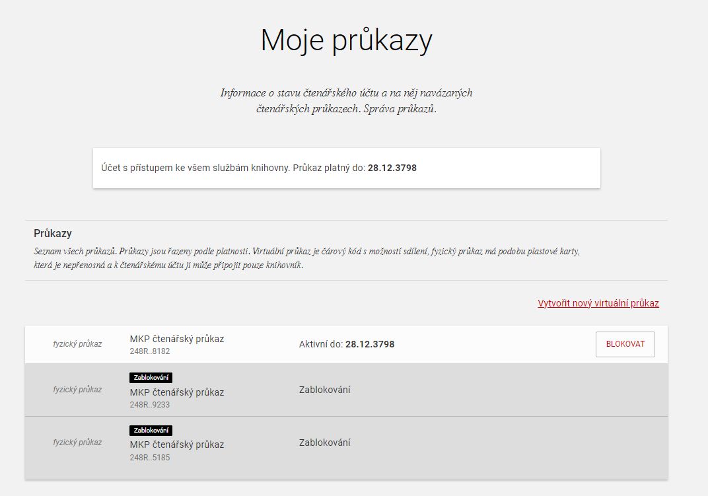Open the 'Vytvořit nový virtuální průkaz' link

(598, 303)
